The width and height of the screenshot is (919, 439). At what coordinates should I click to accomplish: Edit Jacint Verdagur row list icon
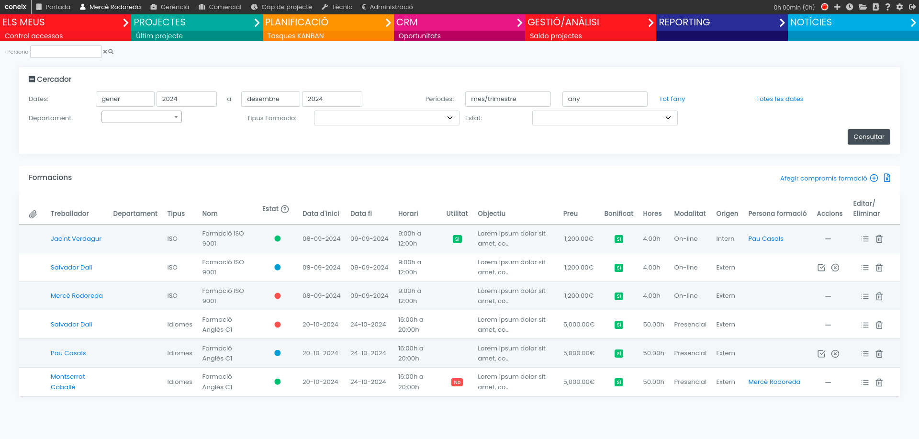coord(865,239)
